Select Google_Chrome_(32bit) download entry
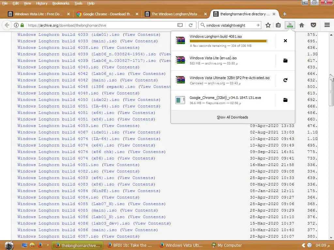Image resolution: width=334 pixels, height=250 pixels. coord(223,100)
